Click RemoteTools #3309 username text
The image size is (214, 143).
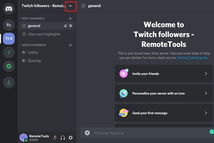point(39,138)
